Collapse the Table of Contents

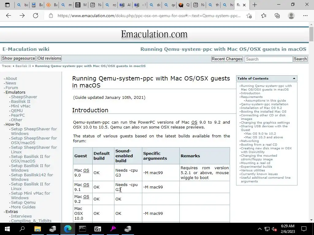(x=294, y=78)
